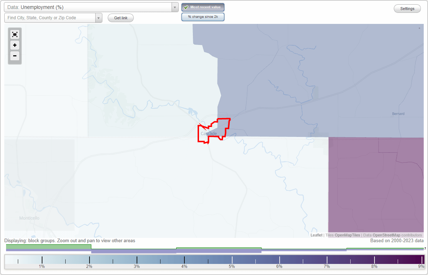428x275 pixels.
Task: Zoom out using the minus icon
Action: click(x=15, y=56)
